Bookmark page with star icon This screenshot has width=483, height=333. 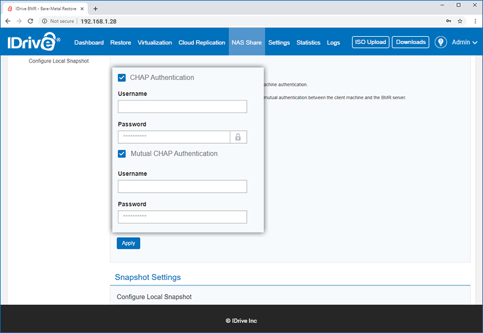(460, 21)
